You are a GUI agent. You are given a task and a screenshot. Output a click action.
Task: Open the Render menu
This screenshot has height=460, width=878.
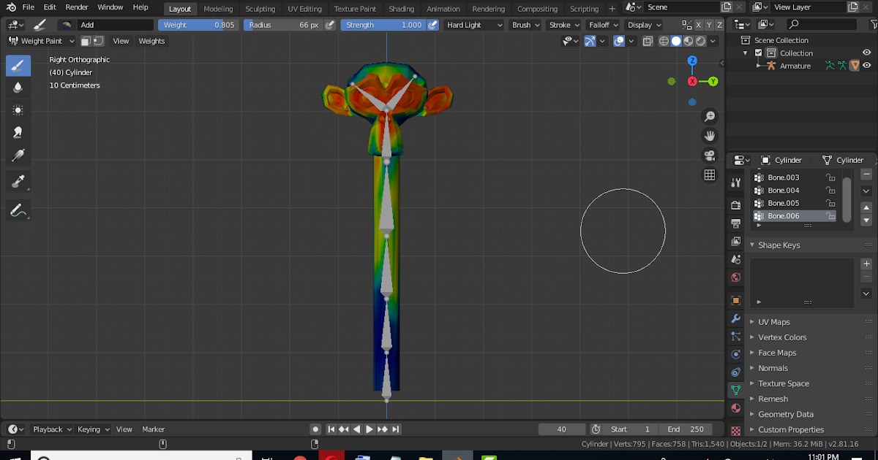76,7
